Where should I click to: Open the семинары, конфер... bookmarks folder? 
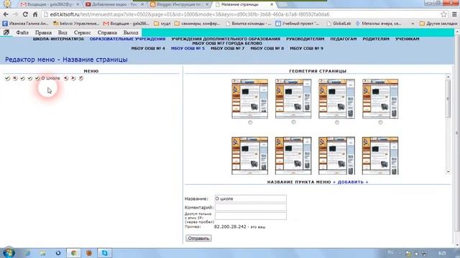[x=197, y=24]
